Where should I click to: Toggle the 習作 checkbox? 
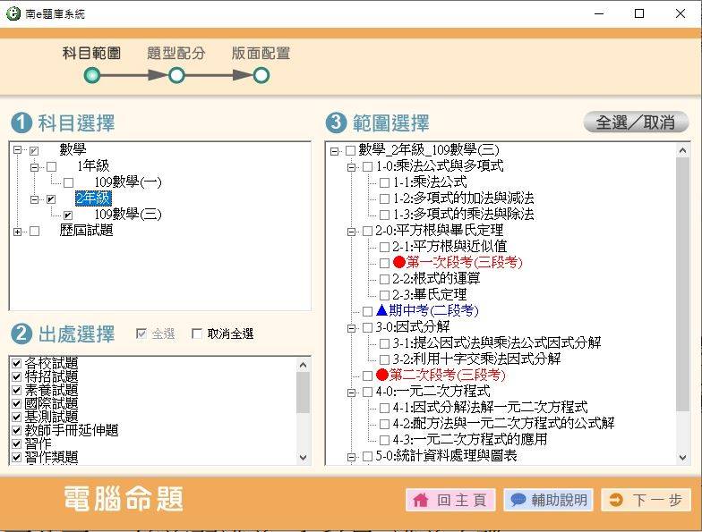tap(16, 443)
